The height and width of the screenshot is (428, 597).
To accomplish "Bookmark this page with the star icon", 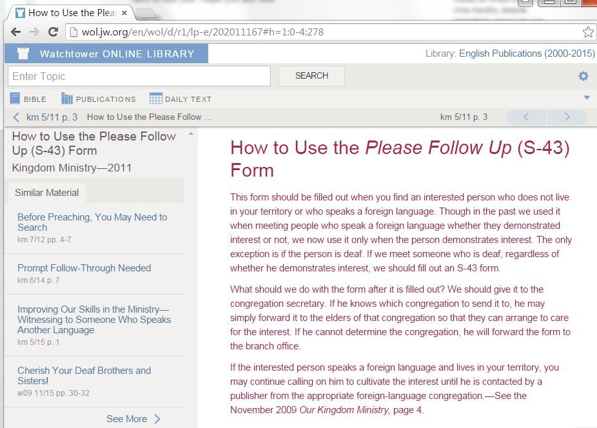I will pos(588,32).
